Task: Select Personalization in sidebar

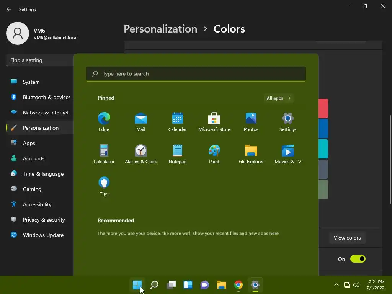Action: (40, 128)
